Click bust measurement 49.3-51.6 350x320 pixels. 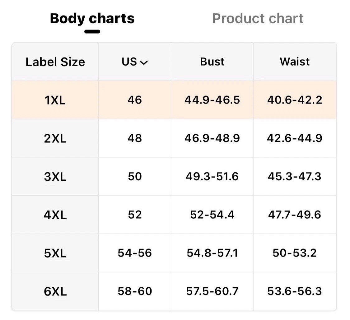(x=212, y=177)
